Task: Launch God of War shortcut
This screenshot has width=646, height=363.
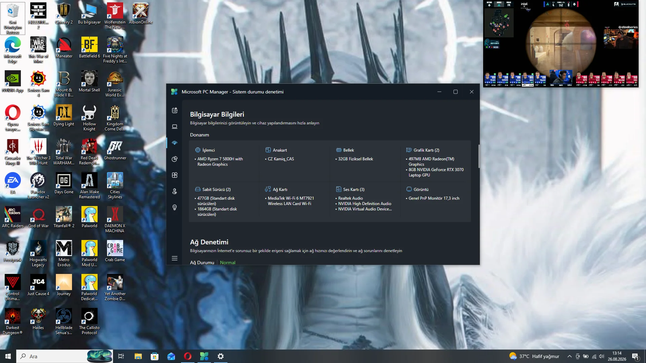Action: [38, 217]
